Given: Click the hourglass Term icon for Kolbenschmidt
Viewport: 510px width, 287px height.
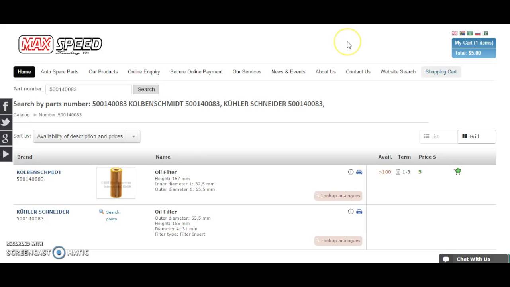Looking at the screenshot, I should 398,172.
